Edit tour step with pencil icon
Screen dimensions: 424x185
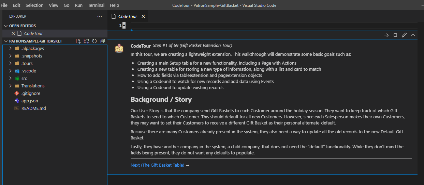[404, 35]
